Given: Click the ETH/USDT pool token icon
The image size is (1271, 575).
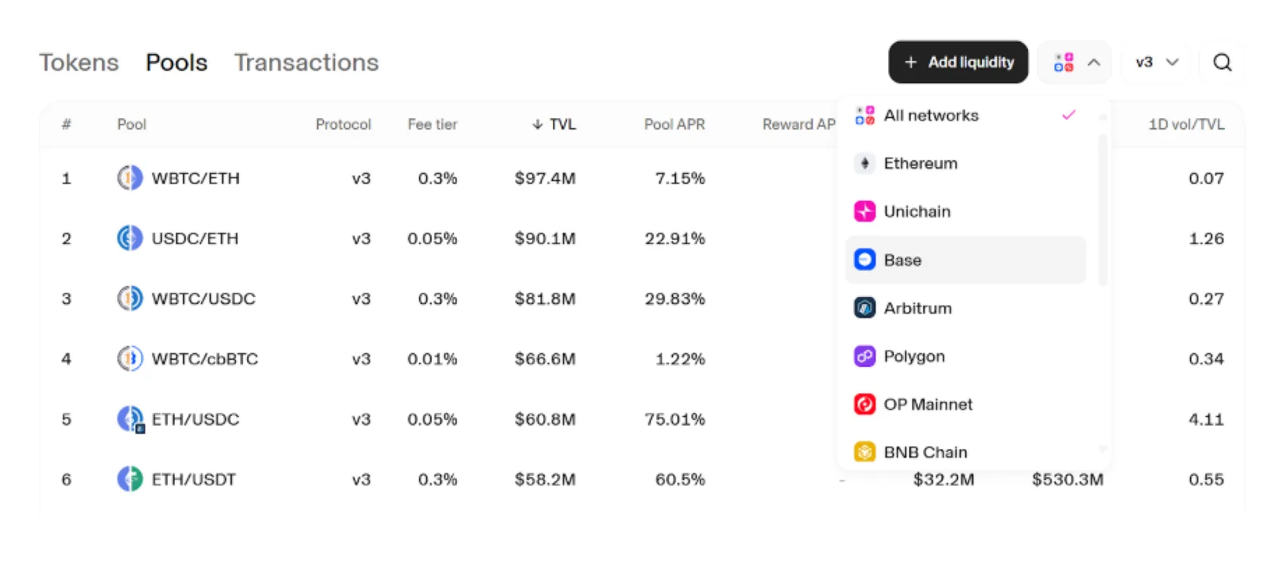Looking at the screenshot, I should point(129,479).
